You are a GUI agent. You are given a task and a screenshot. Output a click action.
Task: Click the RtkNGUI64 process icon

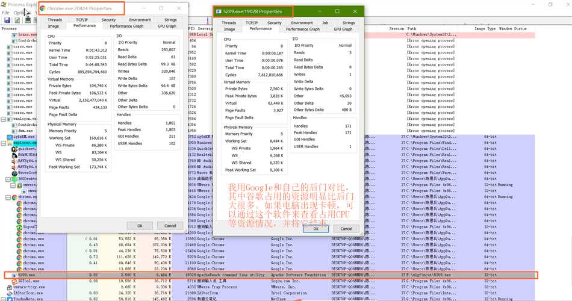click(x=14, y=155)
